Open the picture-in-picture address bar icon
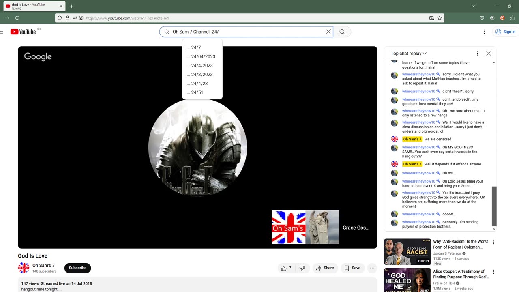519x292 pixels. [432, 18]
